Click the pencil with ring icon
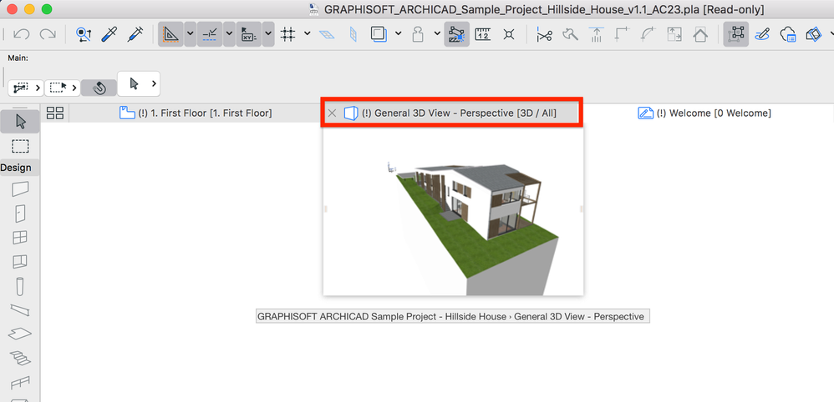 (x=761, y=34)
